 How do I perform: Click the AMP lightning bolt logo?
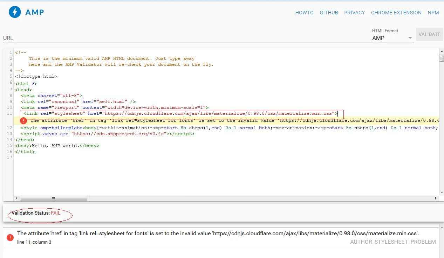pyautogui.click(x=15, y=12)
